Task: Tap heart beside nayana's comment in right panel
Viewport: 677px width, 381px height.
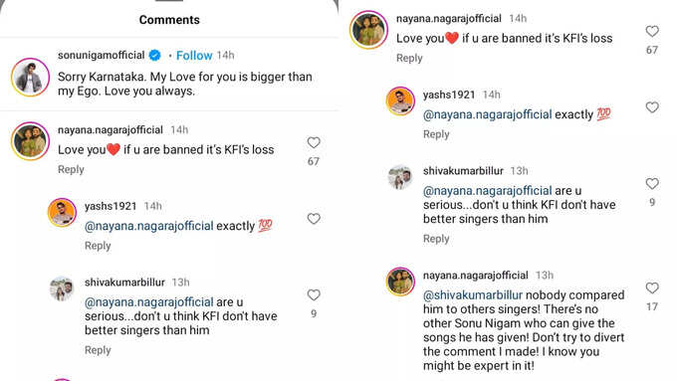Action: (652, 31)
